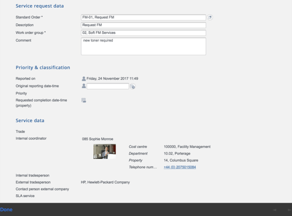Tap Done in the bottom bar
The height and width of the screenshot is (216, 292).
tap(6, 210)
